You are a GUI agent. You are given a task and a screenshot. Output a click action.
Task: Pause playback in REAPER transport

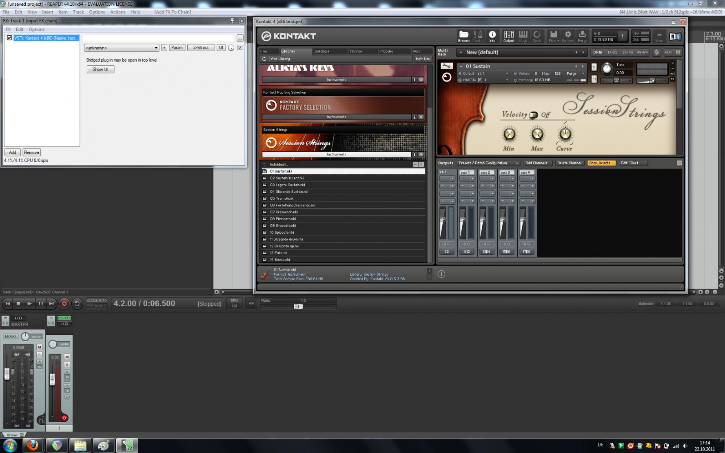coord(40,303)
